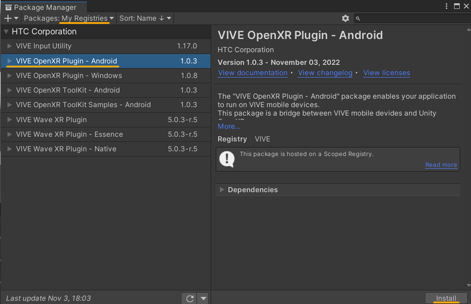Maximize the Package Manager window
Image resolution: width=471 pixels, height=304 pixels.
(457, 6)
